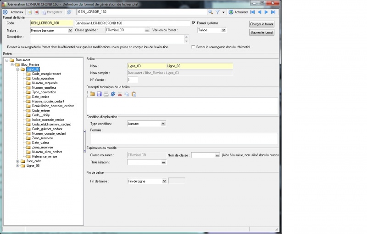Click Actualiser in the toolbar
This screenshot has height=234, width=367.
click(238, 12)
